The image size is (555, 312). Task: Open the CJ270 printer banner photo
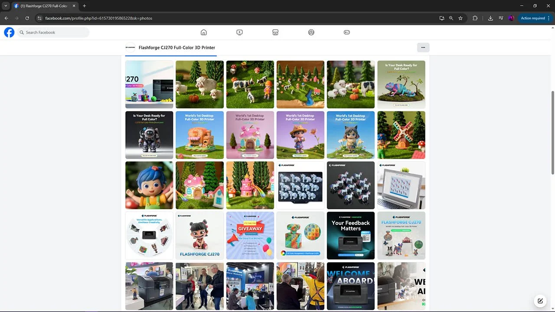point(149,84)
